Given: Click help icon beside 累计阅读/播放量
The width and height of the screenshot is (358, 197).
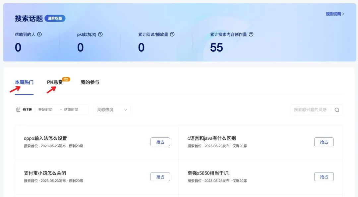Looking at the screenshot, I should [x=172, y=34].
